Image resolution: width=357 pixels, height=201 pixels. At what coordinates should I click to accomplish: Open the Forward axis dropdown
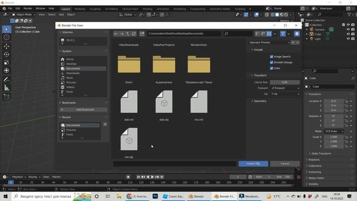pyautogui.click(x=285, y=88)
